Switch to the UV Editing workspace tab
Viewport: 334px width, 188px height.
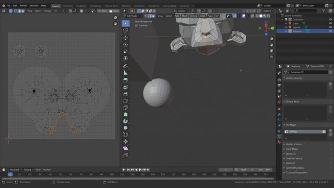point(95,6)
